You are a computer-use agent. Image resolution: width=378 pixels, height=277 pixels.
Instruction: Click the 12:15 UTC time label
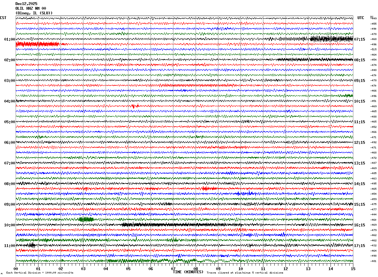[x=360, y=143]
